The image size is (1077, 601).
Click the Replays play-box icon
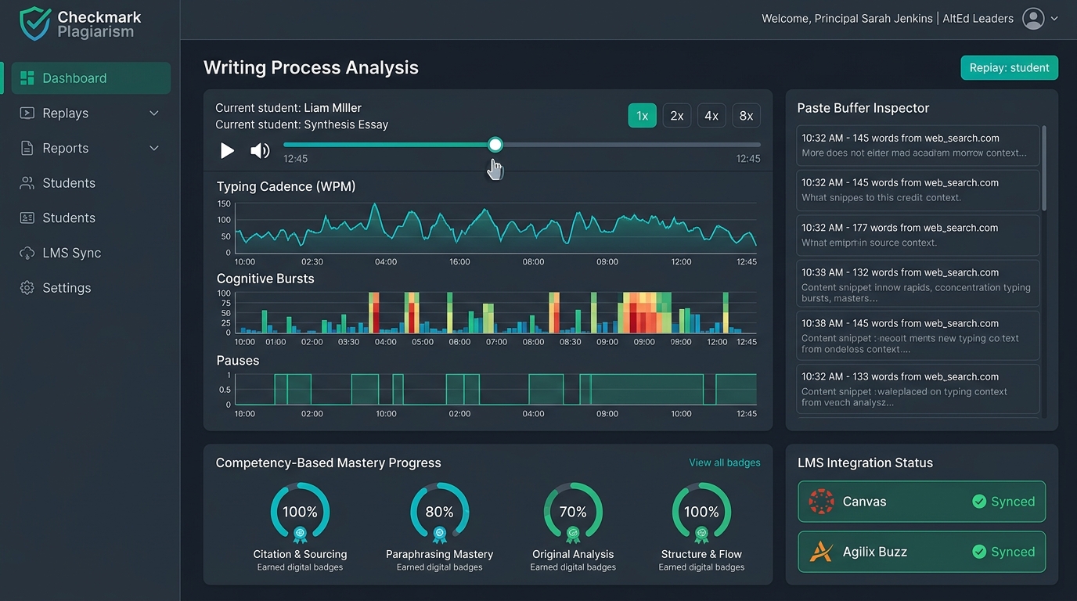click(x=27, y=113)
